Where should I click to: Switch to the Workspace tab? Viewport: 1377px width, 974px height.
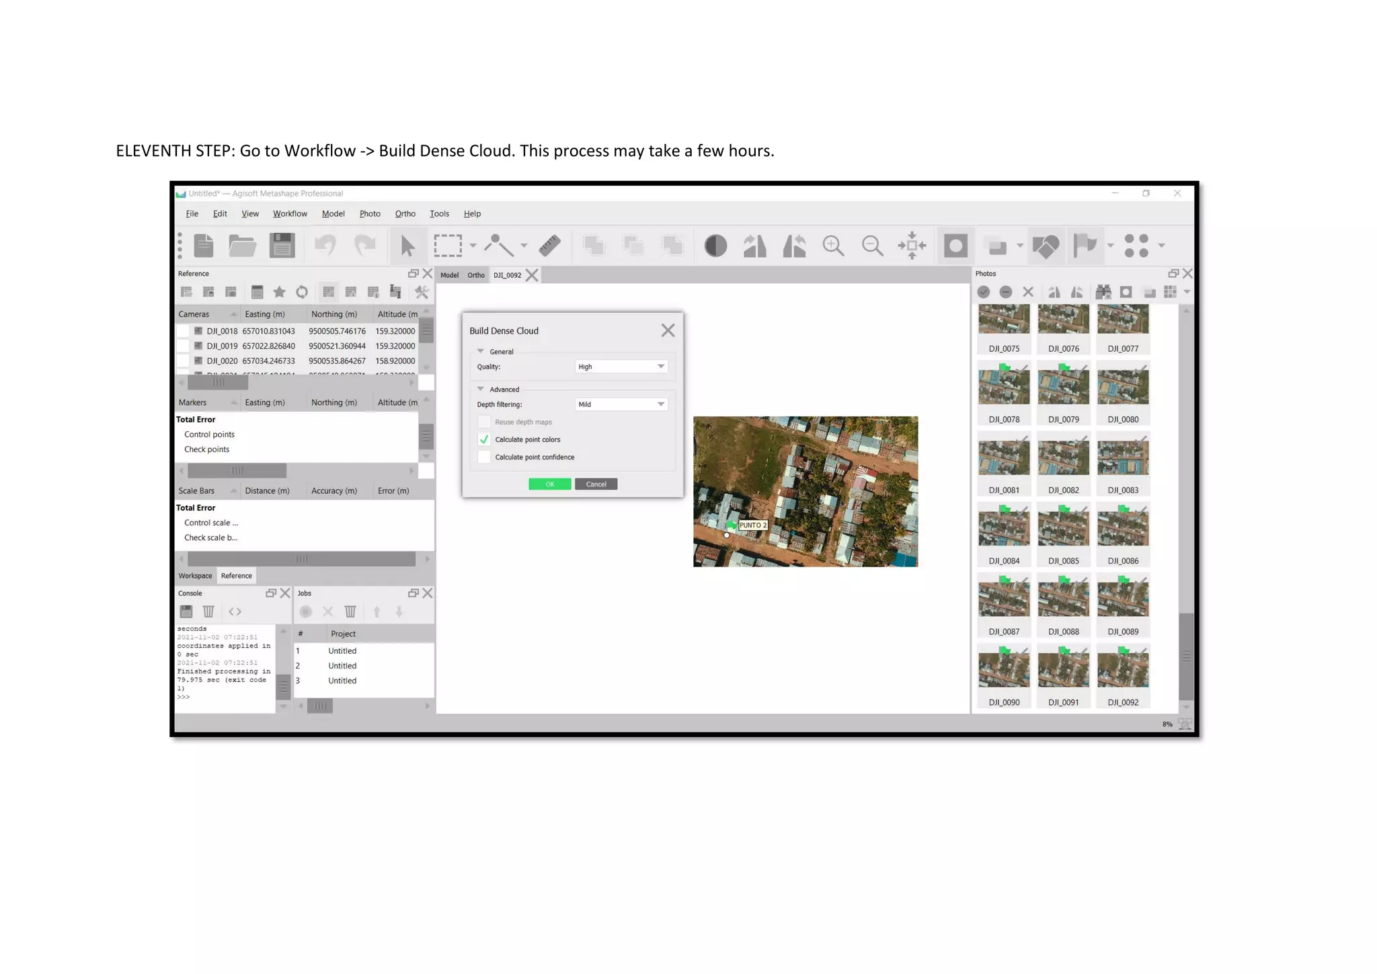pos(195,576)
